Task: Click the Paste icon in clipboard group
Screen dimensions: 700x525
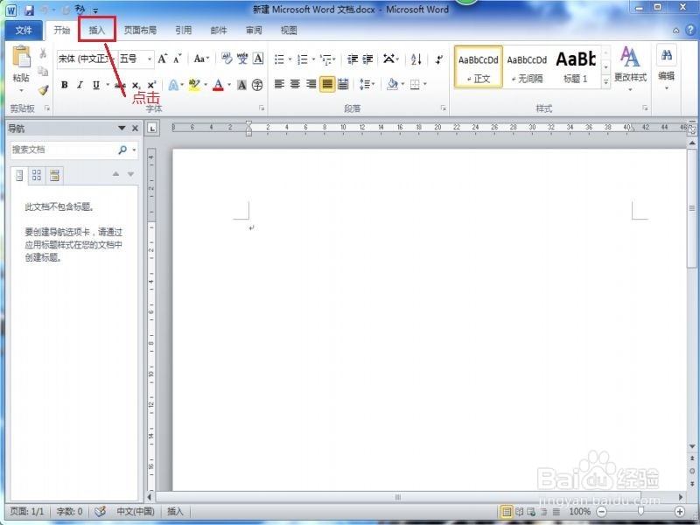Action: [x=21, y=58]
